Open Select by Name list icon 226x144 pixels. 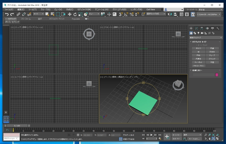(x=53, y=14)
